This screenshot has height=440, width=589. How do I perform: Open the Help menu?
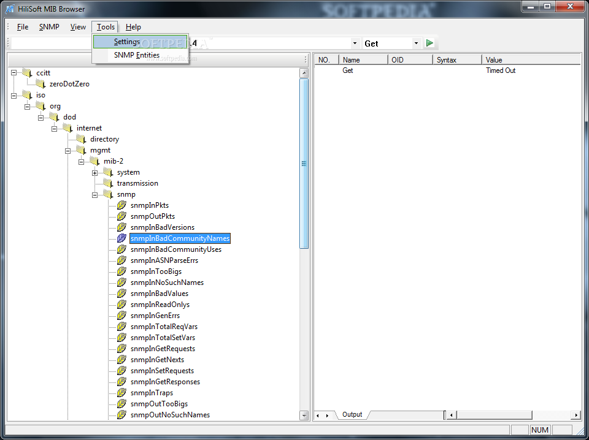coord(133,27)
